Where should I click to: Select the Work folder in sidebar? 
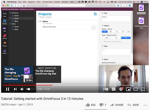point(13,24)
